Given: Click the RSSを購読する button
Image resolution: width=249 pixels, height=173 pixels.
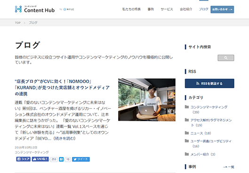Looking at the screenshot, I should 209,83.
